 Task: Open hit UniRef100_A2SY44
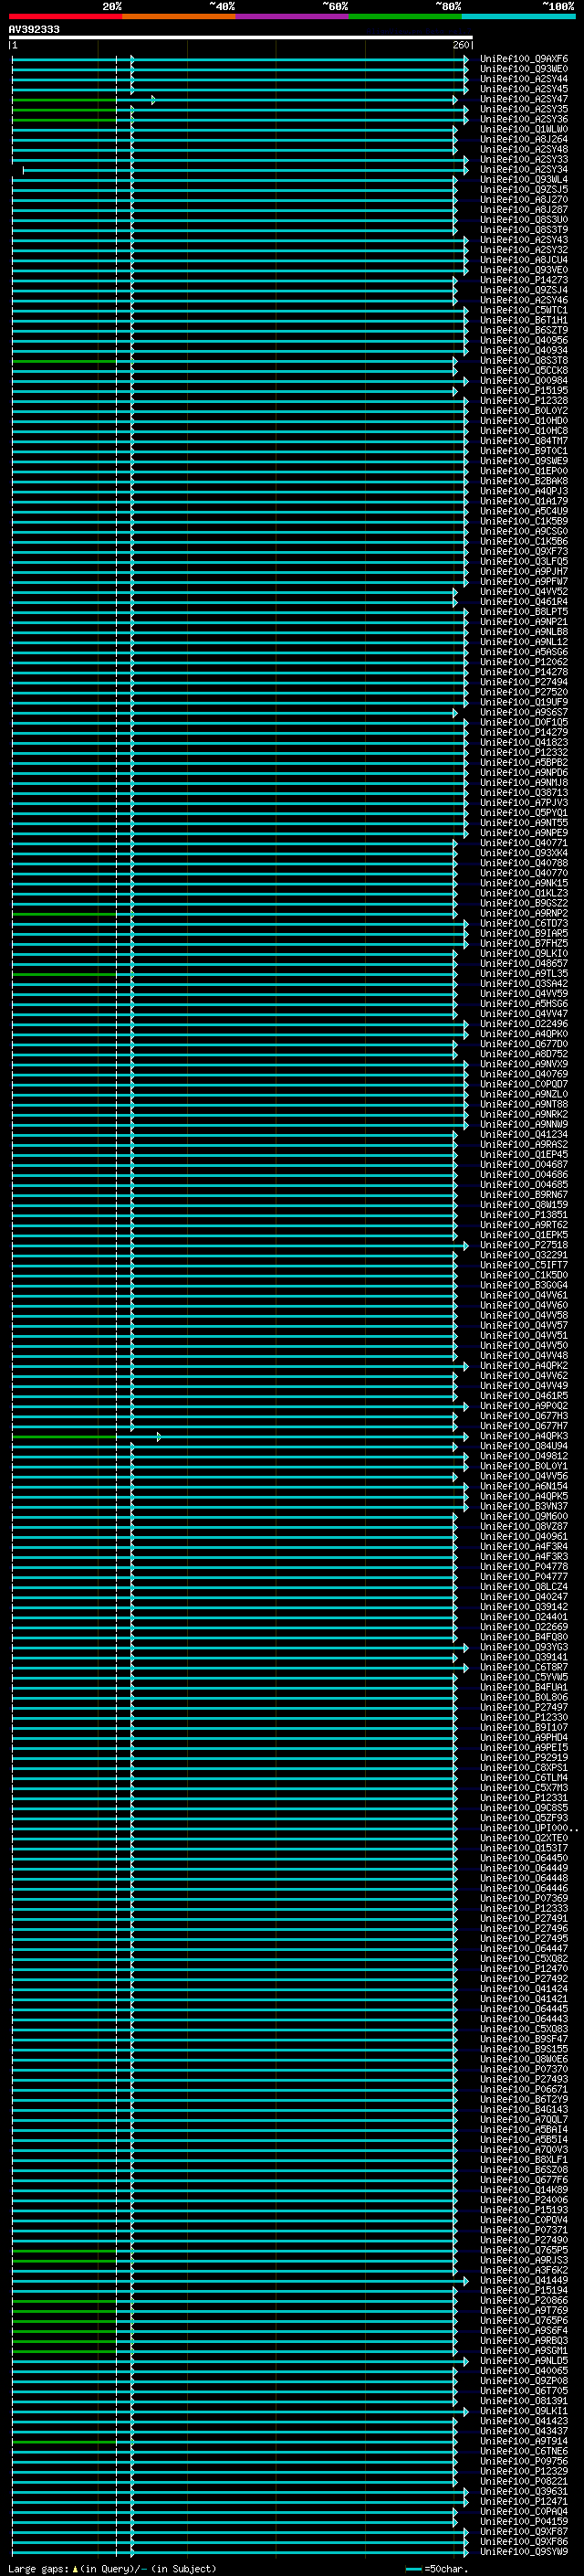pos(524,79)
